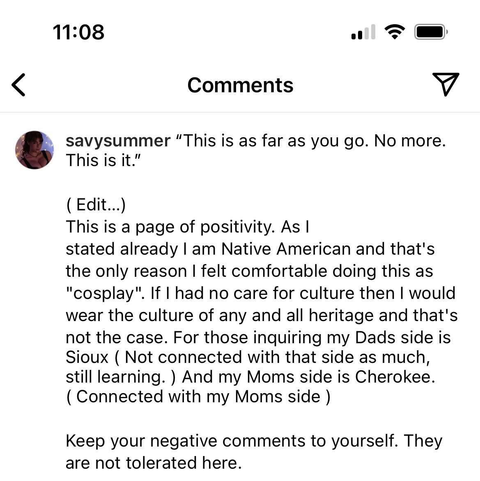Image resolution: width=480 pixels, height=481 pixels.
Task: Tap the 11:08 clock in status bar
Action: [78, 32]
